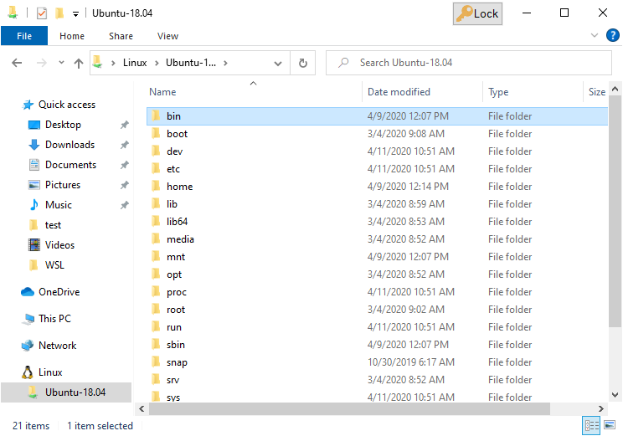Select the opt folder icon

(156, 274)
